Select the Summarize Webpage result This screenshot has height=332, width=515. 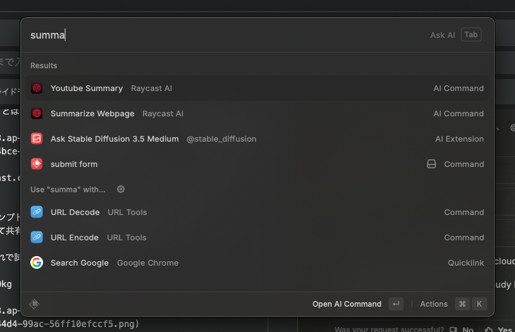click(257, 113)
